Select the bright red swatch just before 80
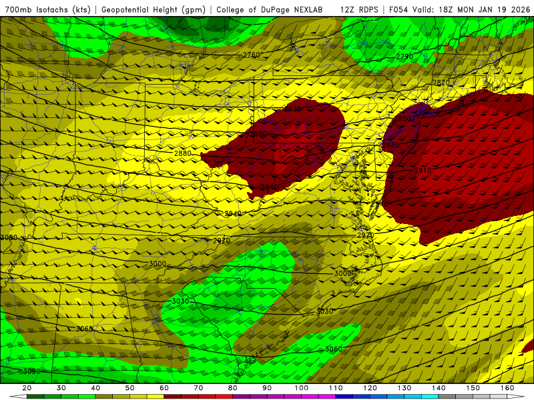This screenshot has height=400, width=534. point(224,397)
